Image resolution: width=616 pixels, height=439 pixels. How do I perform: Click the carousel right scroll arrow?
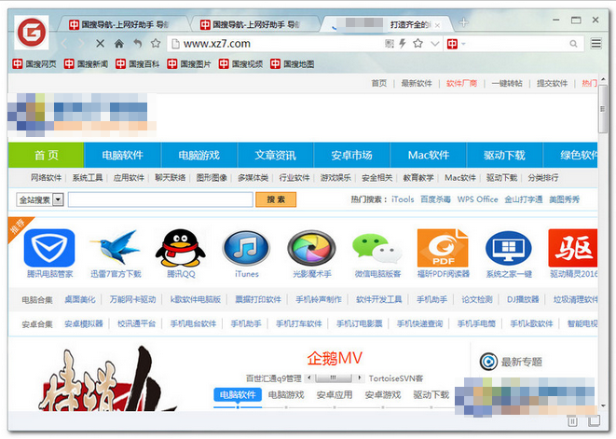tap(359, 378)
